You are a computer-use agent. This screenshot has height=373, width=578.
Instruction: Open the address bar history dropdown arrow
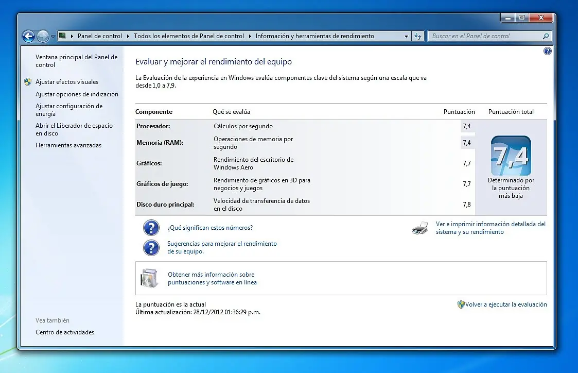(x=406, y=36)
